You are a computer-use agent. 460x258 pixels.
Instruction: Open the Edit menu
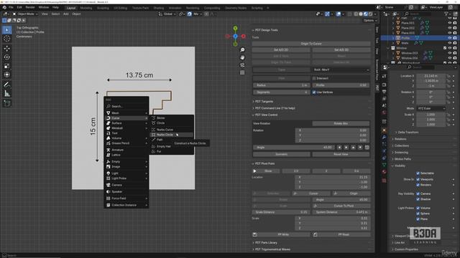(x=19, y=7)
